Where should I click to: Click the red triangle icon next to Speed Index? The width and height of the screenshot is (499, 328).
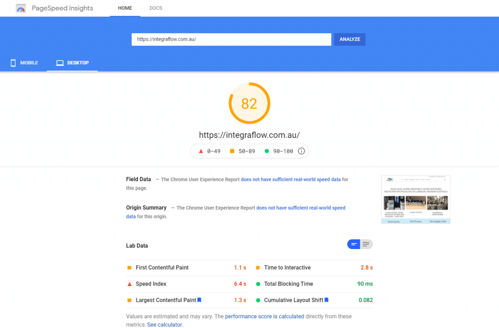[x=130, y=284]
